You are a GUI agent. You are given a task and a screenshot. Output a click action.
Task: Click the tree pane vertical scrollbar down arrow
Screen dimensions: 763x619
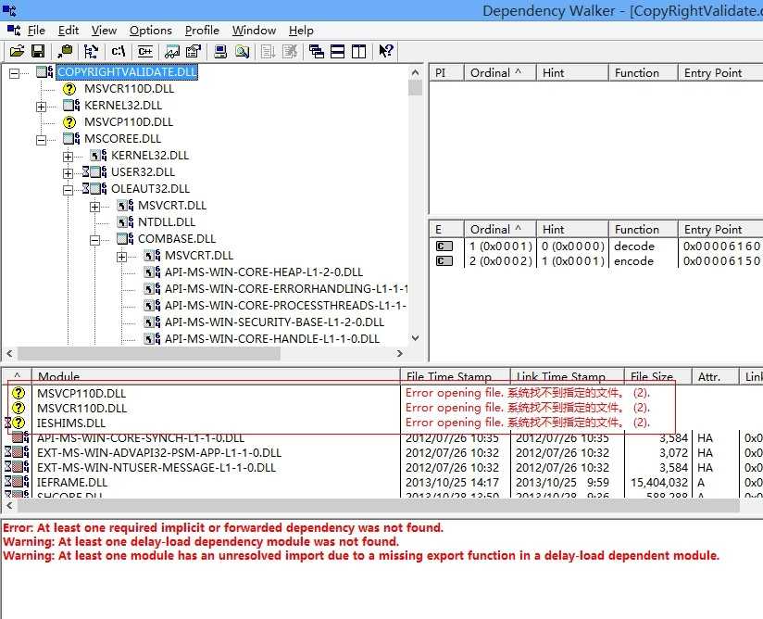point(415,338)
